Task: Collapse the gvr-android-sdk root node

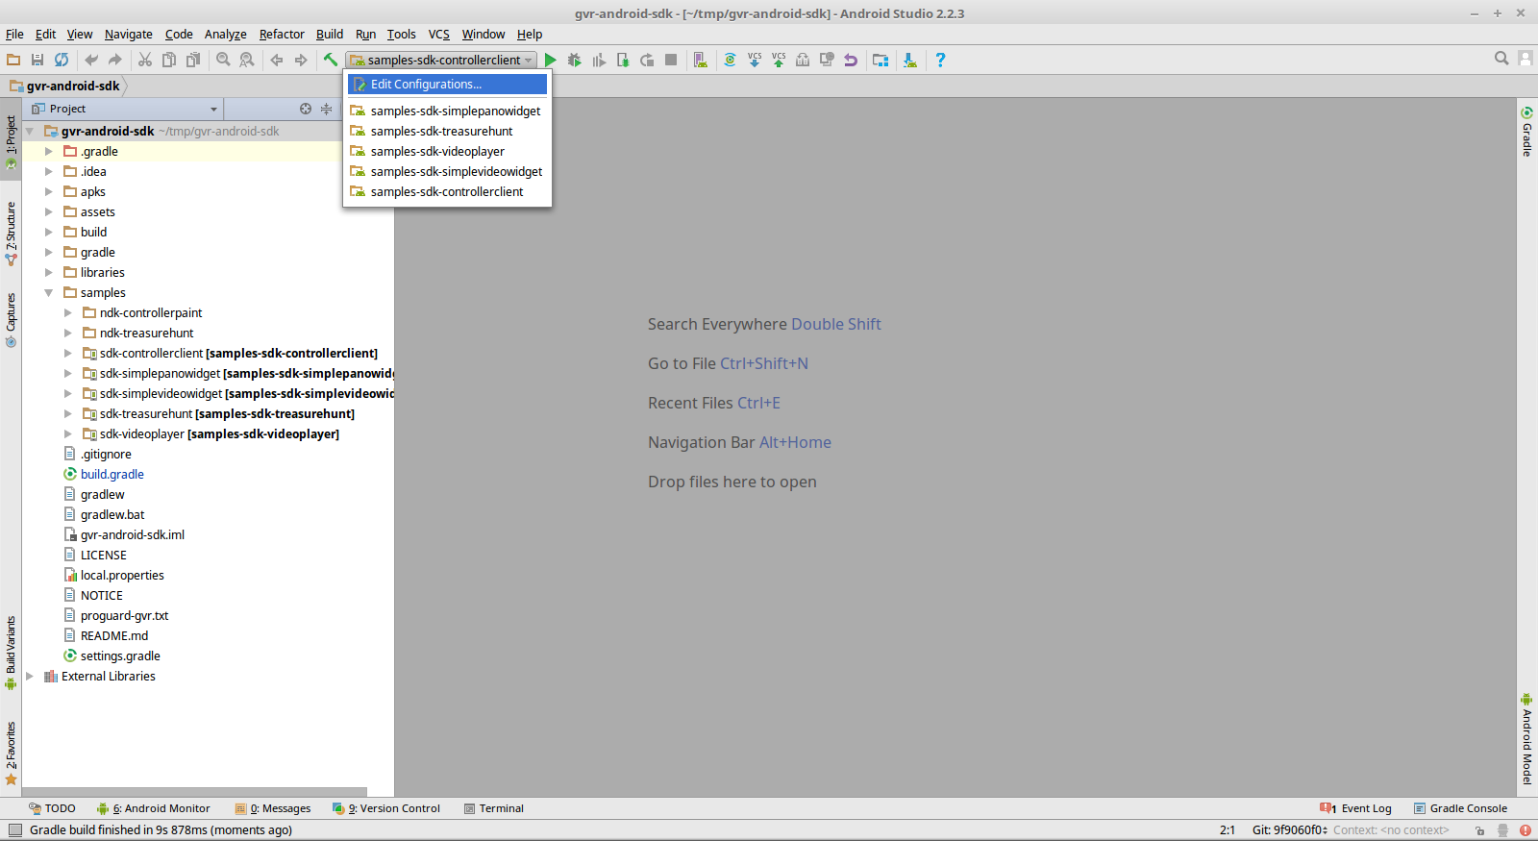Action: coord(30,132)
